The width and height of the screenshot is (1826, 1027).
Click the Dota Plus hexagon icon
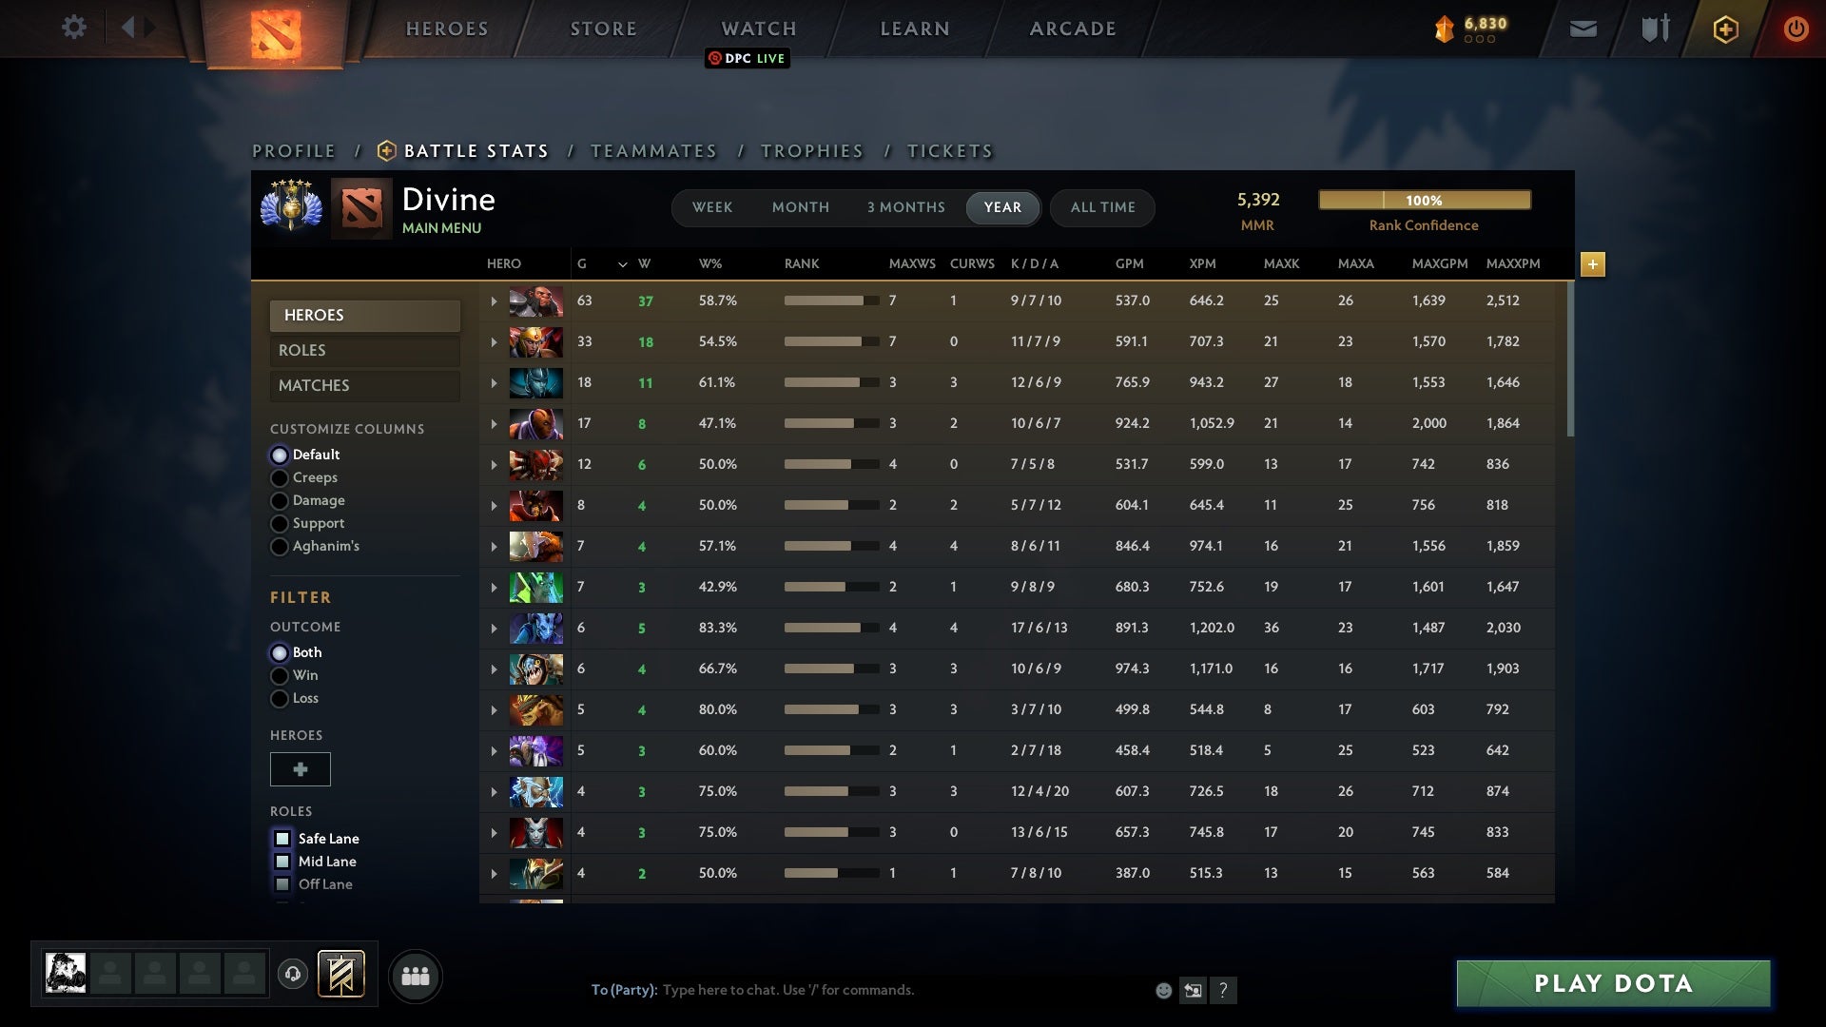(x=1724, y=28)
